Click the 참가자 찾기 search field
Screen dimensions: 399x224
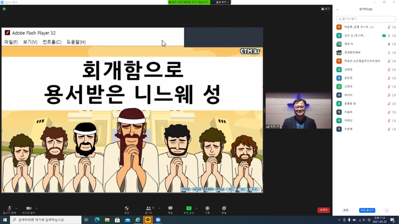point(366,19)
